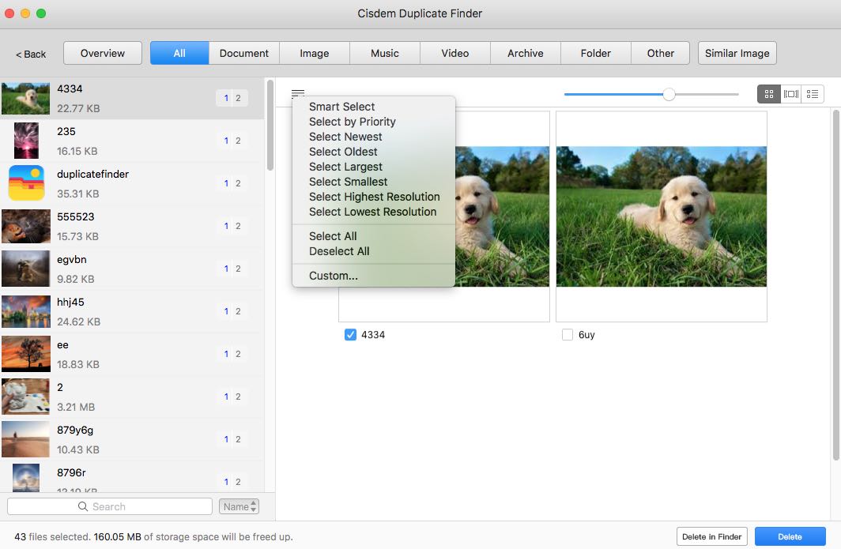The height and width of the screenshot is (549, 841).
Task: Select the 555523 duplicate group
Action: [132, 226]
